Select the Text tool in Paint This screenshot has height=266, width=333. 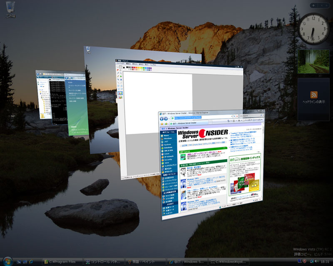[121, 79]
